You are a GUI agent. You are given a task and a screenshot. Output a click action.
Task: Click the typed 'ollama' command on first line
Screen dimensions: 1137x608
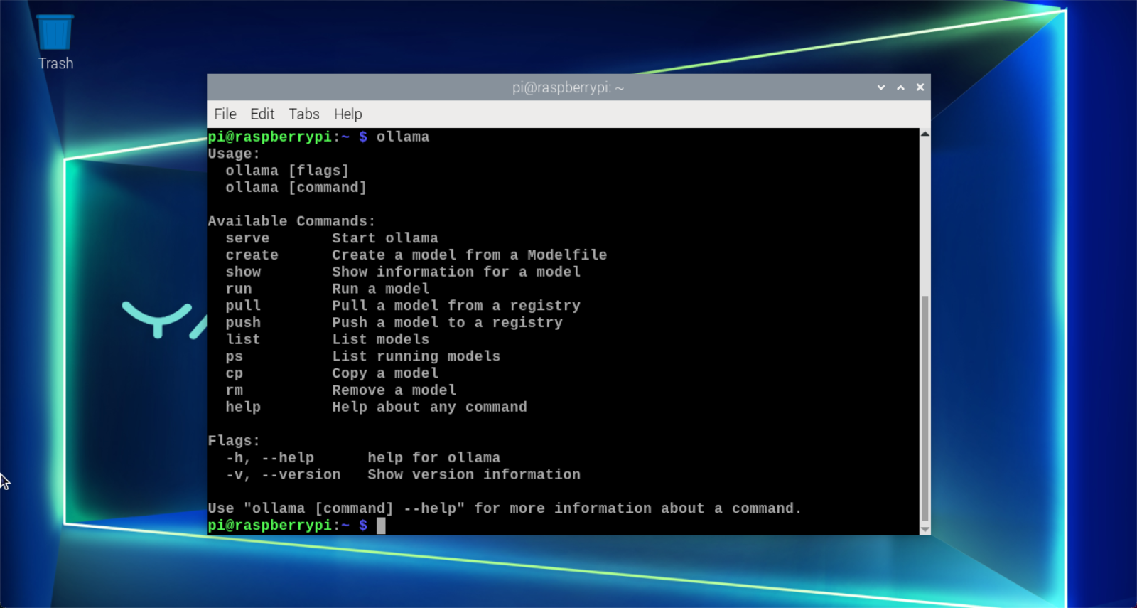pos(403,137)
